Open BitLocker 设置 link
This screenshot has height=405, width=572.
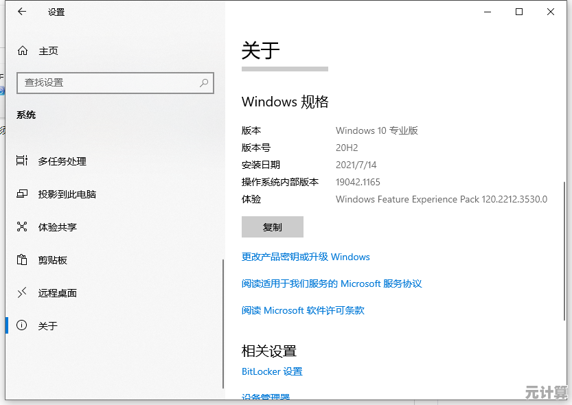272,371
